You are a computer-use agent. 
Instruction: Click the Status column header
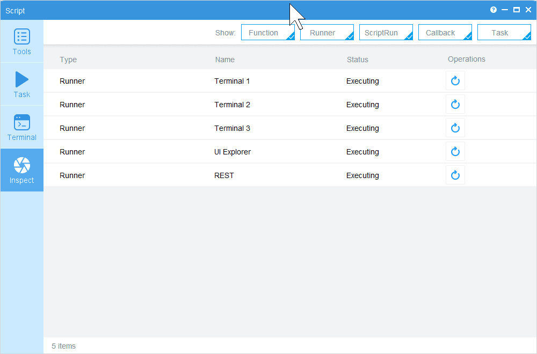(357, 60)
